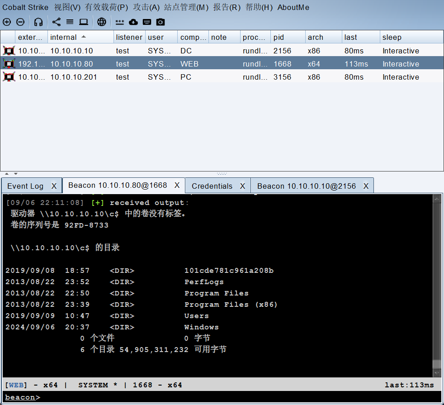Image resolution: width=444 pixels, height=405 pixels.
Task: Collapse top pane with splitter up arrow
Action: 7,173
